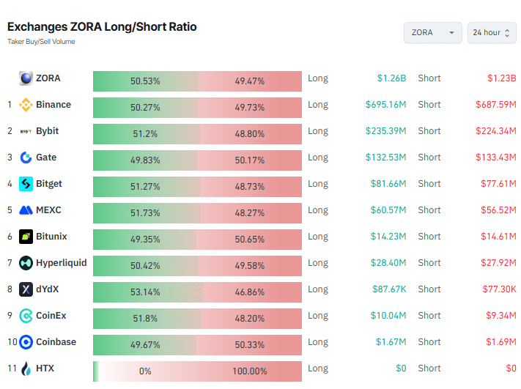521x389 pixels.
Task: Click the HTX exchange logo
Action: click(x=26, y=368)
